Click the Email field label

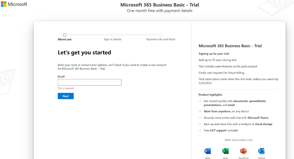[61, 76]
